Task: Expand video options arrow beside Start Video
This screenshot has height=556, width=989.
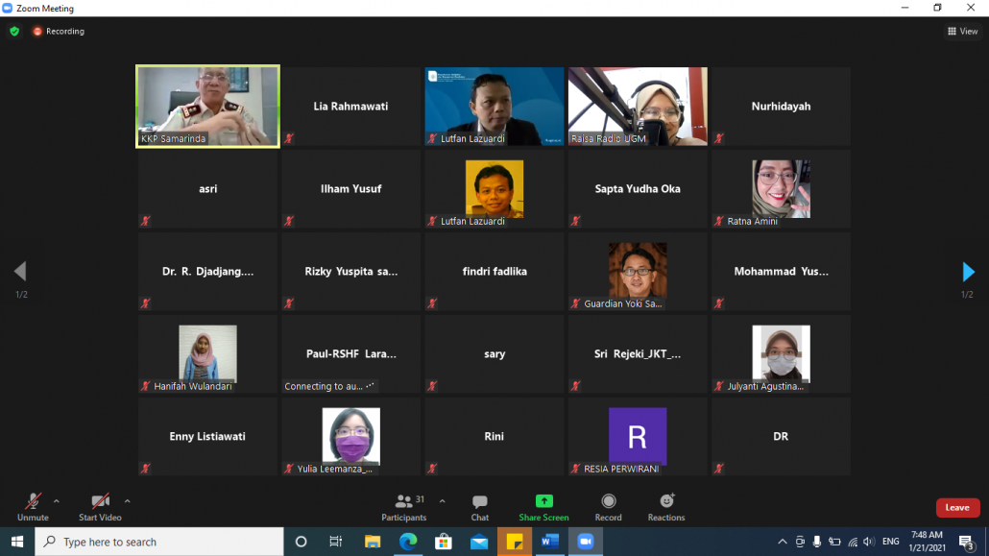Action: tap(127, 500)
